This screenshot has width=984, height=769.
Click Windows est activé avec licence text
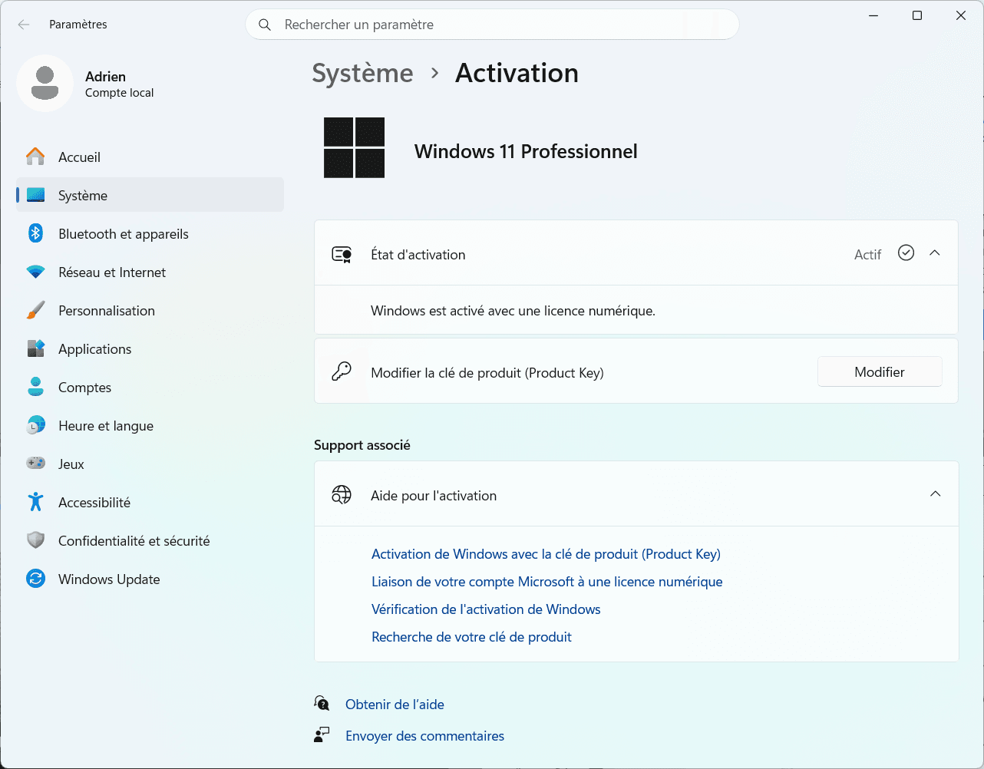point(513,311)
